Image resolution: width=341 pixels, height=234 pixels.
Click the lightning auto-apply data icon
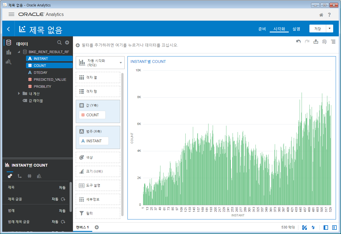click(313, 228)
